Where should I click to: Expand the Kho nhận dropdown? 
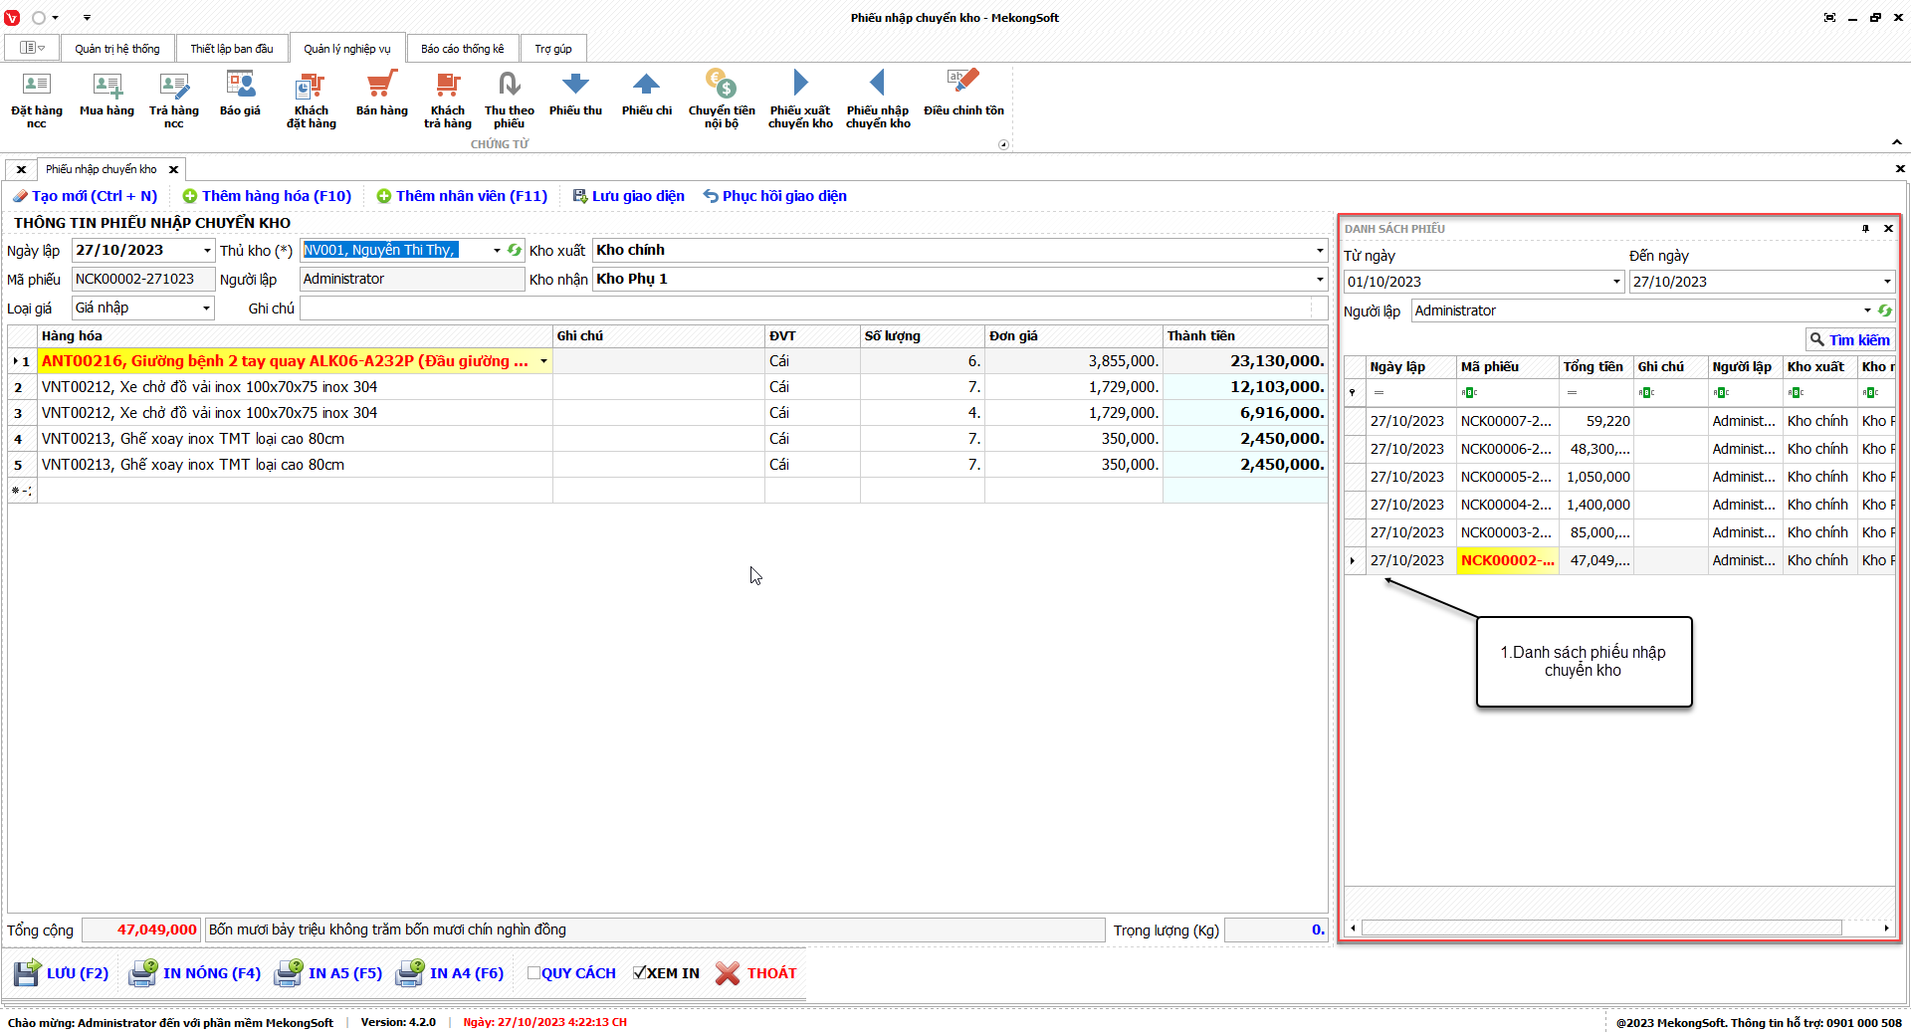1320,280
